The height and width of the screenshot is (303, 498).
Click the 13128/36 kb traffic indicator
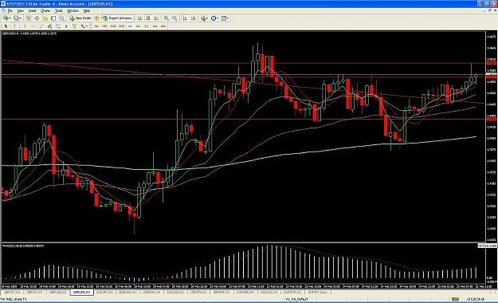(476, 299)
